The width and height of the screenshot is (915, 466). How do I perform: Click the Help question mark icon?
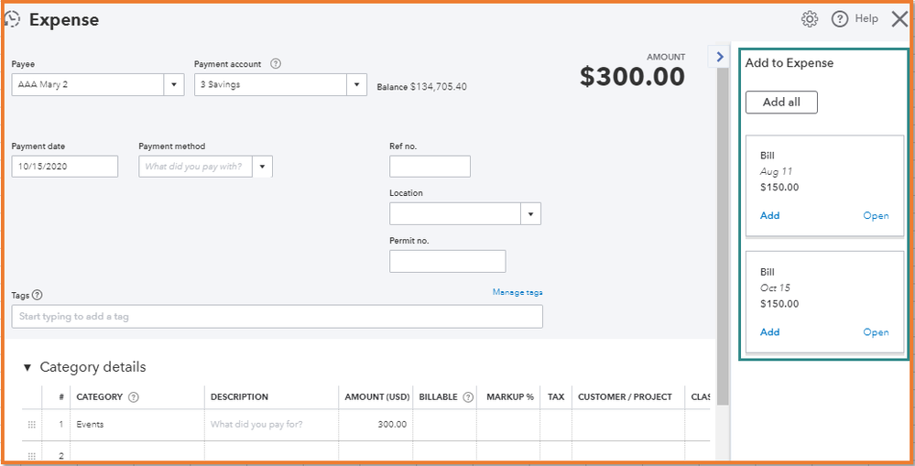(x=840, y=19)
